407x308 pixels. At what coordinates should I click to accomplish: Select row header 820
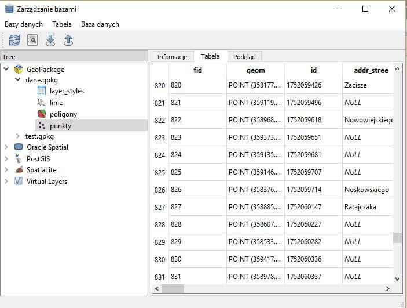pyautogui.click(x=160, y=85)
